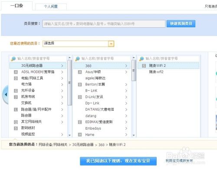Image resolution: width=217 pixels, height=170 pixels.
Task: Select brand datang lowercase entry
Action: click(102, 116)
